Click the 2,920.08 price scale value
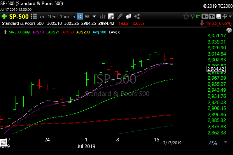Image resolution: width=233 pixels, height=155 pixels. 217,102
